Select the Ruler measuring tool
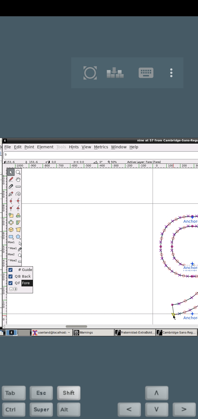 [18, 187]
